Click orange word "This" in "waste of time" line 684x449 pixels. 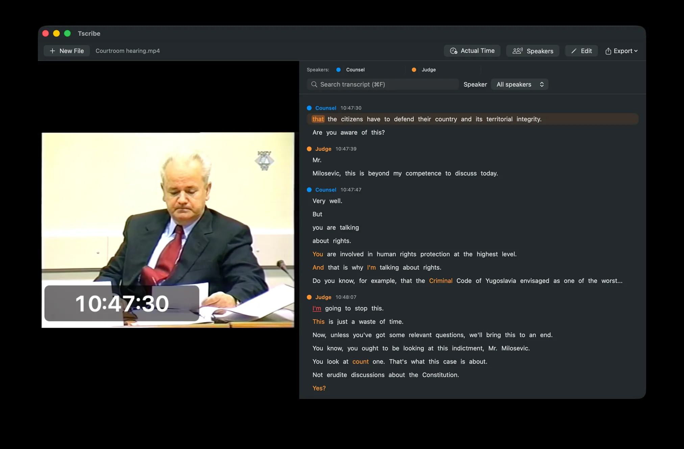[318, 322]
